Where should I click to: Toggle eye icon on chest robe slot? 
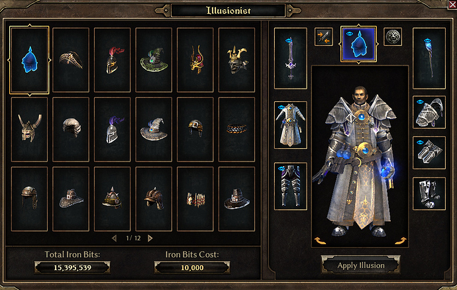click(x=281, y=107)
